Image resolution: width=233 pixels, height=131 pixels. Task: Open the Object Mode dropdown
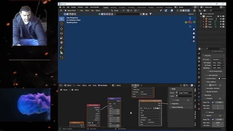71,11
